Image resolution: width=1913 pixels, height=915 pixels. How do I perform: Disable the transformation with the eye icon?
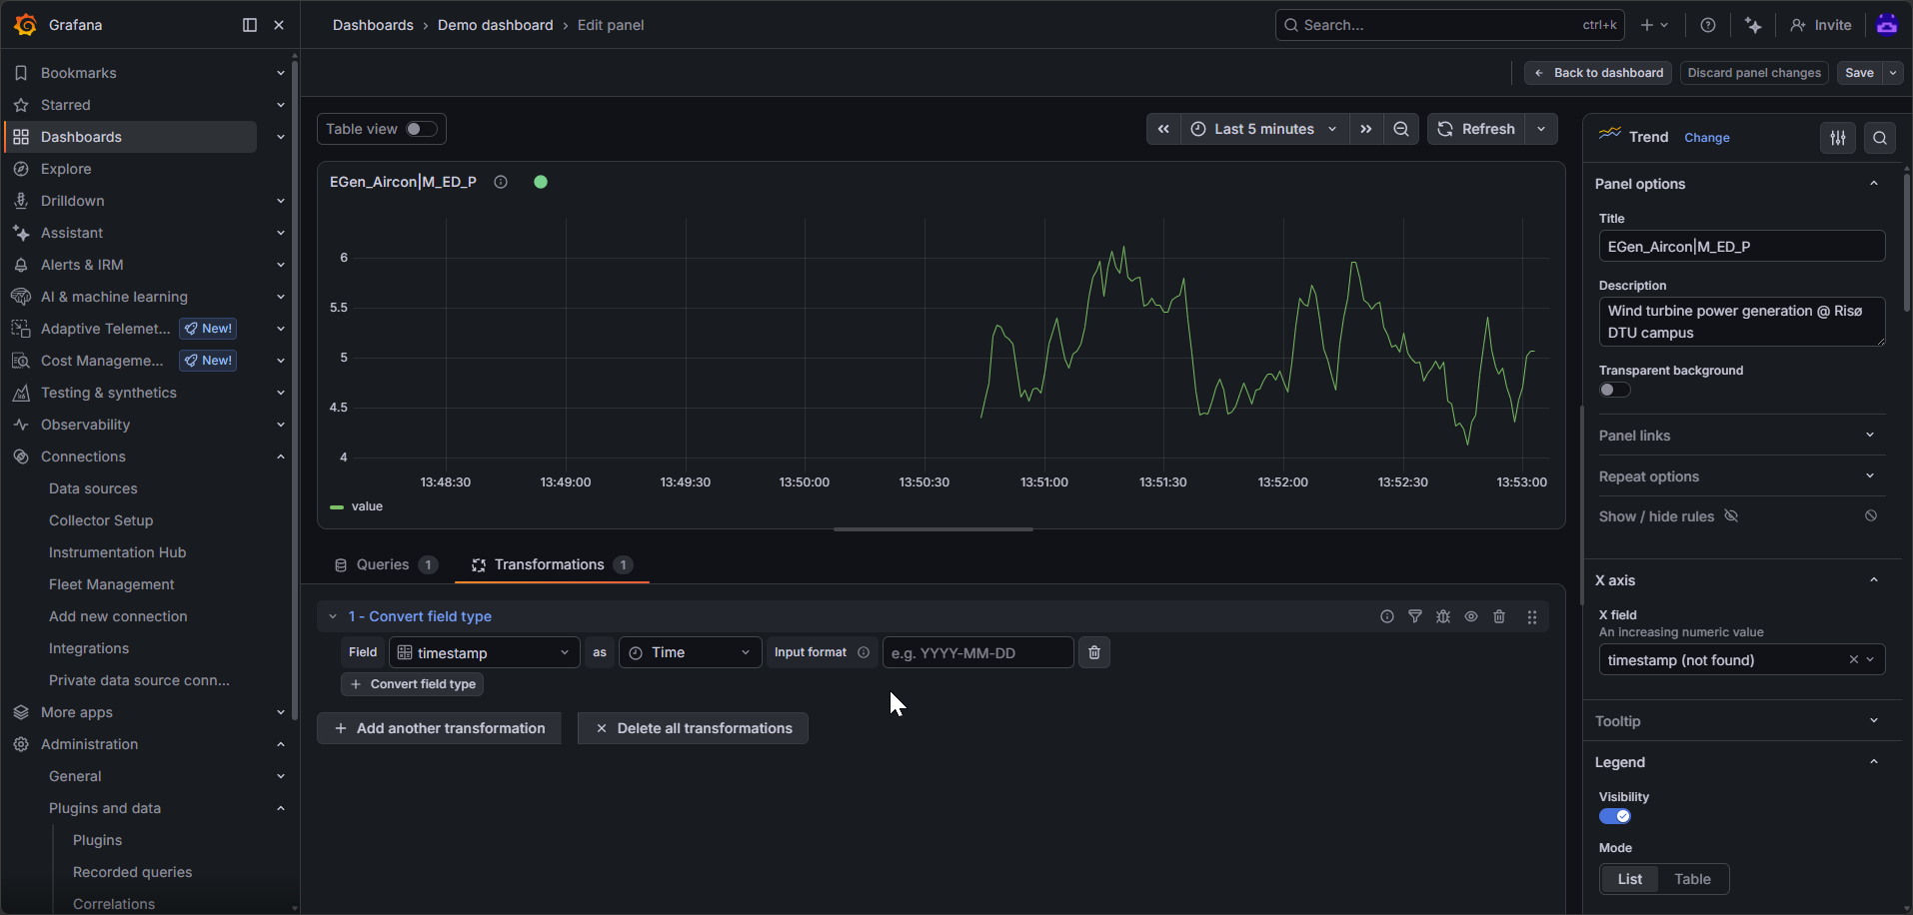tap(1471, 616)
